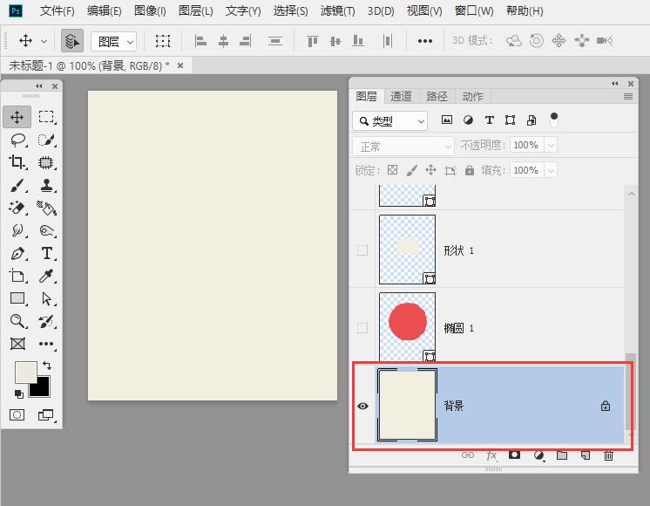Switch to the 通道 tab
Viewport: 650px width, 506px height.
pyautogui.click(x=402, y=96)
